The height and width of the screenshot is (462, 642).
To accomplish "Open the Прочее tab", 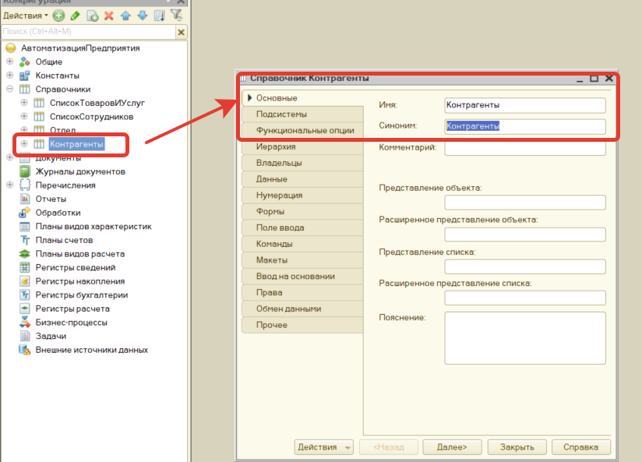I will [x=302, y=325].
